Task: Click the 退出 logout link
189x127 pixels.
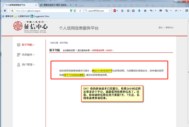Action: tap(160, 28)
